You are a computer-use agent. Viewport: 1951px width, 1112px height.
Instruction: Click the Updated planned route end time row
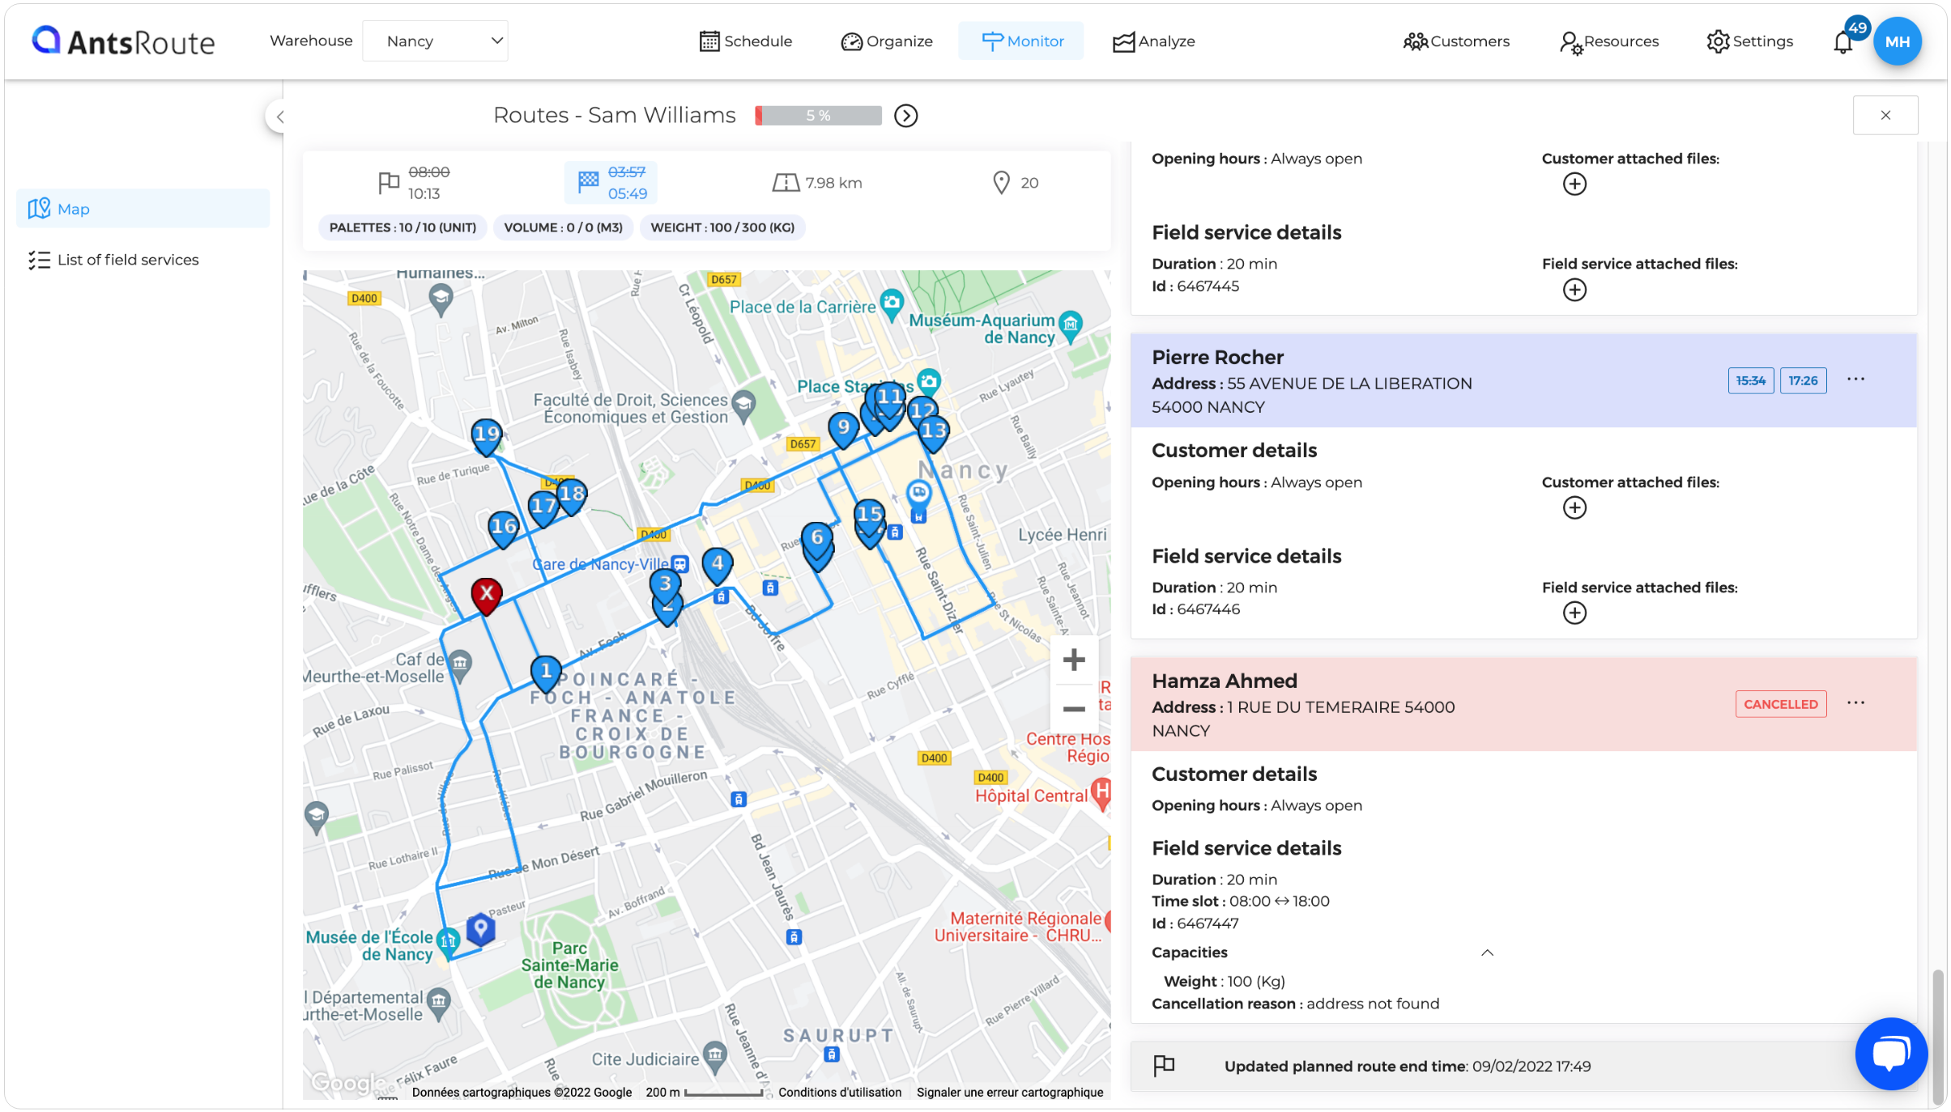click(1523, 1066)
